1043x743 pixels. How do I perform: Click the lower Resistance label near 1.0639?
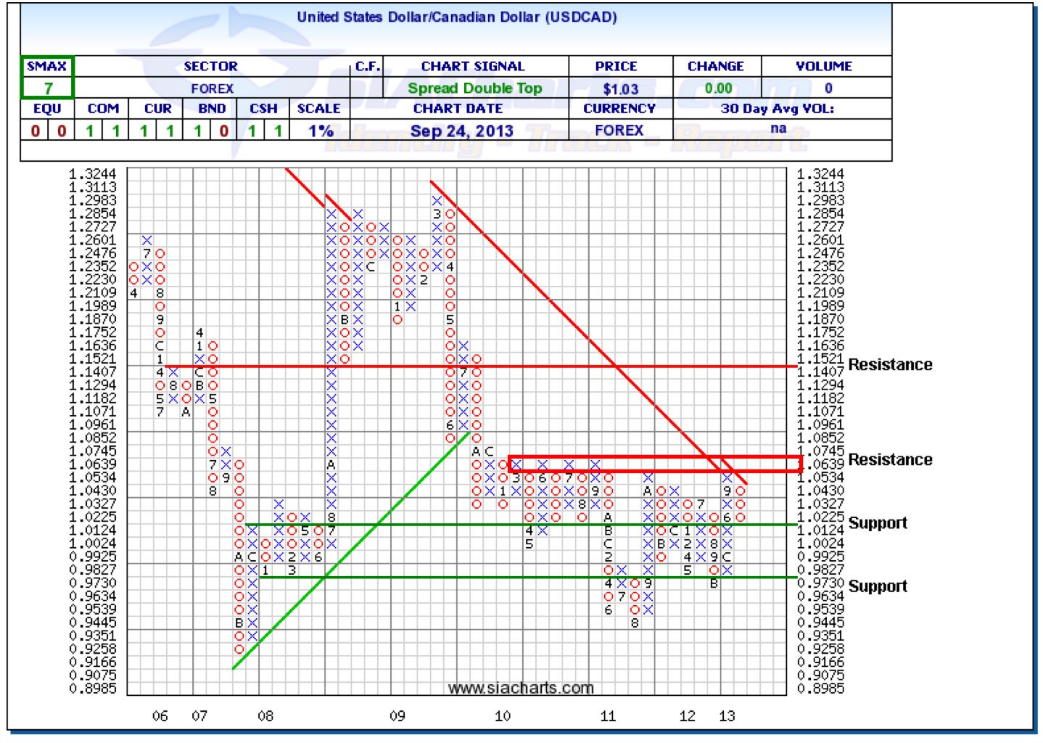[x=889, y=460]
